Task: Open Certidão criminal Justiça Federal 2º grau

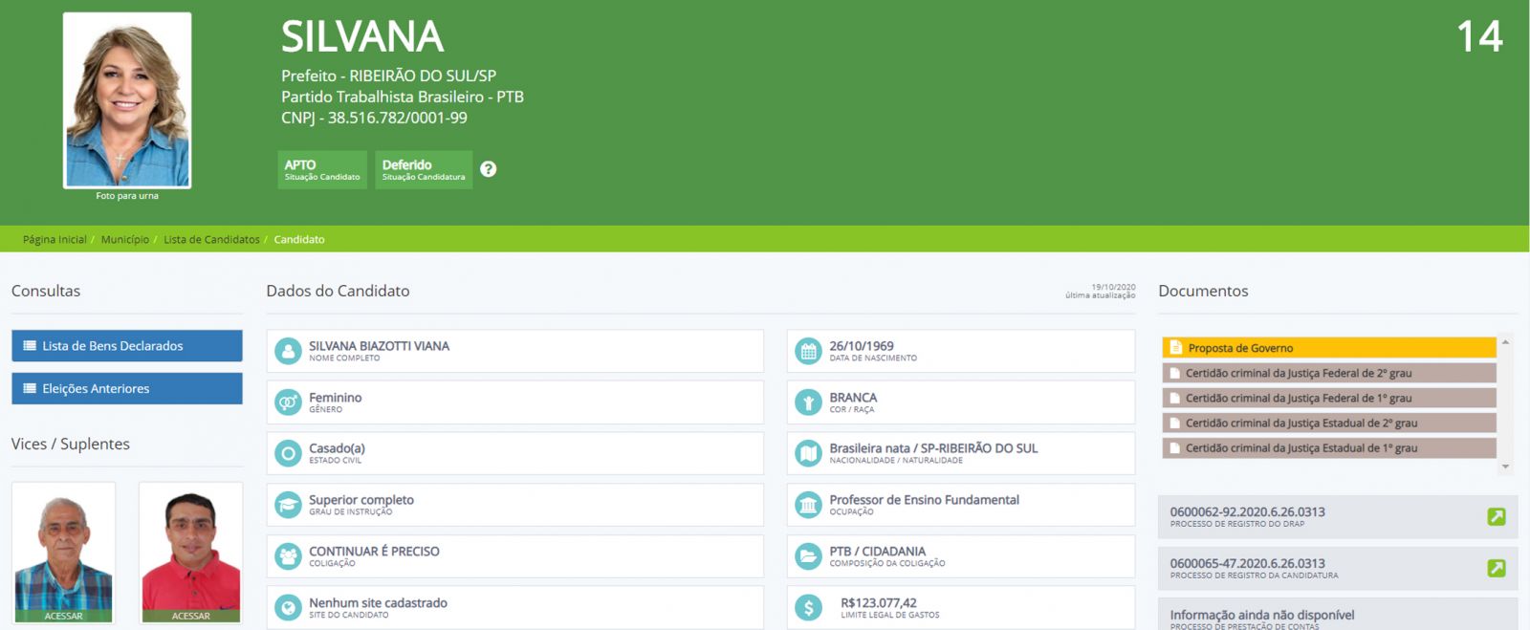Action: 1328,373
